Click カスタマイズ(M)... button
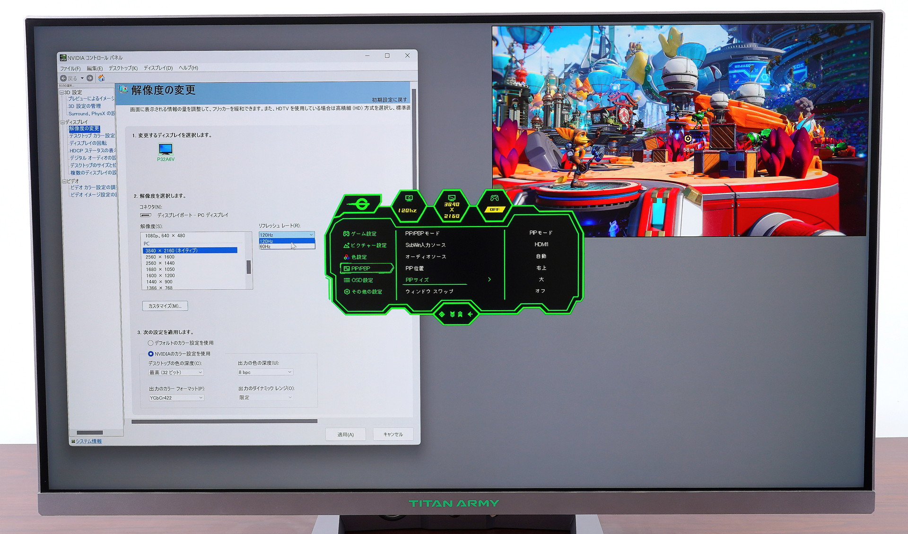The image size is (908, 534). click(165, 306)
